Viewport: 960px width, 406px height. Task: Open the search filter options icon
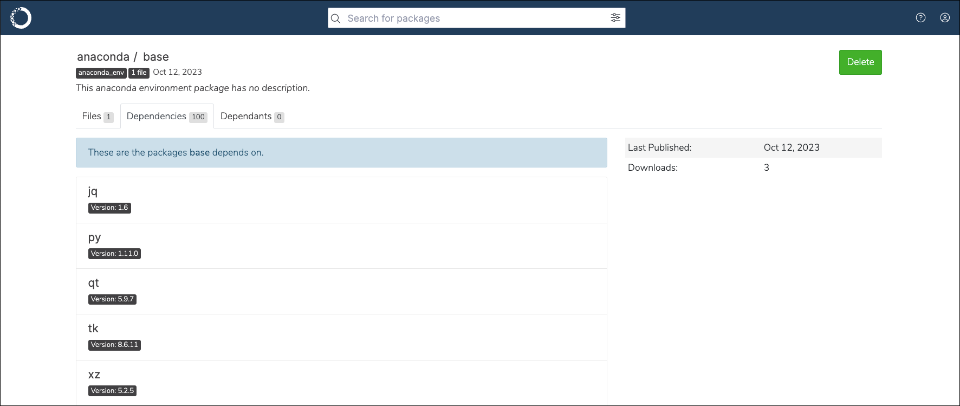click(x=615, y=18)
